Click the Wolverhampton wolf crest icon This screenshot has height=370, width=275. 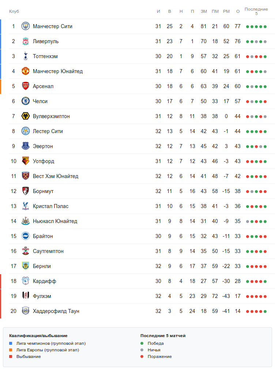25,116
